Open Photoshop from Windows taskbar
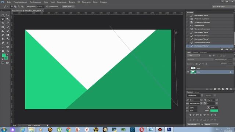This screenshot has height=132, width=235. click(x=169, y=129)
